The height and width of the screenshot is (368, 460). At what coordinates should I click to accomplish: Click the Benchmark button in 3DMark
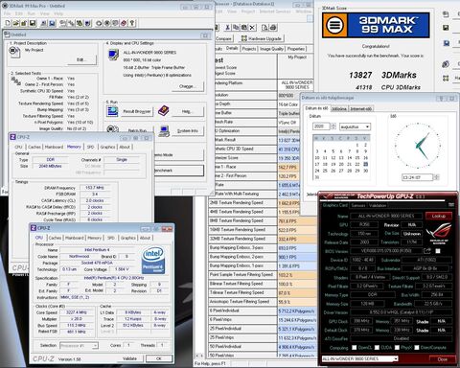click(178, 171)
